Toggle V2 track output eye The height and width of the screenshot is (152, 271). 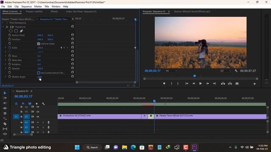click(38, 111)
